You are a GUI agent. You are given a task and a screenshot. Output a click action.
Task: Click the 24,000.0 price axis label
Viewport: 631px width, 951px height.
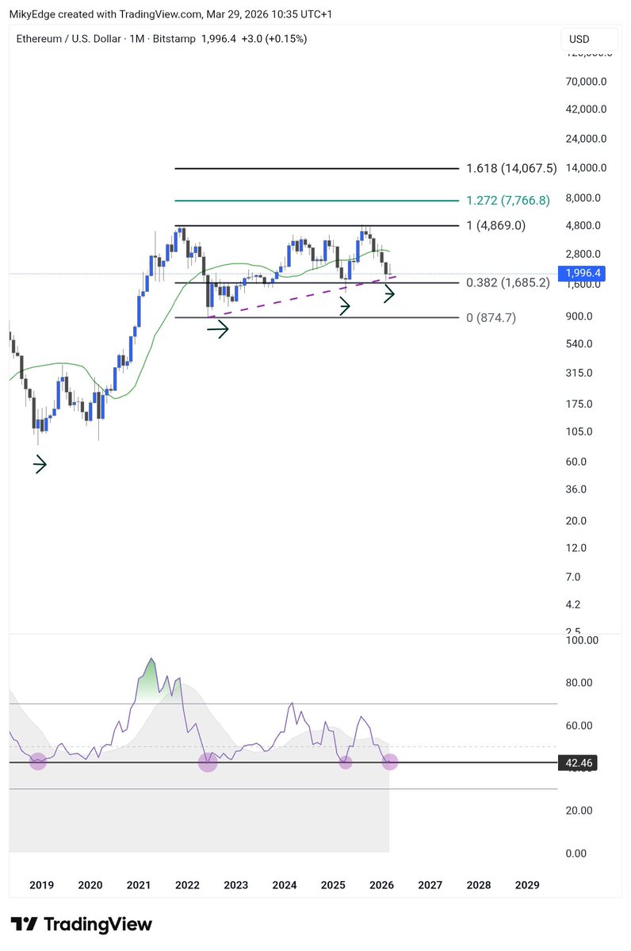click(586, 139)
